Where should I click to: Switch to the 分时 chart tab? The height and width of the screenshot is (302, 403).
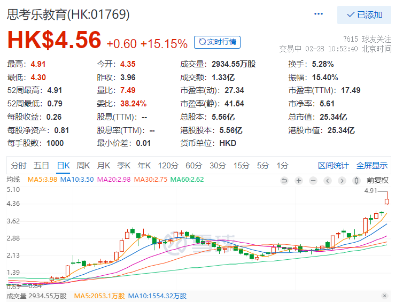click(x=18, y=165)
